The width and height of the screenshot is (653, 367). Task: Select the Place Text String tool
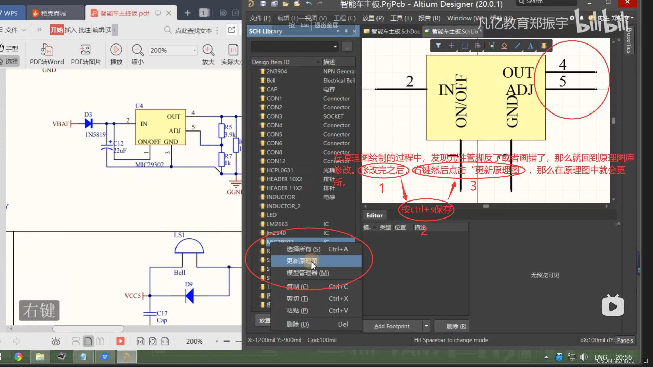pos(530,46)
